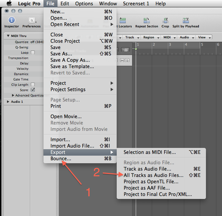Screen dimensions: 222x216
Task: Click Split by Playhead icon
Action: tap(186, 20)
